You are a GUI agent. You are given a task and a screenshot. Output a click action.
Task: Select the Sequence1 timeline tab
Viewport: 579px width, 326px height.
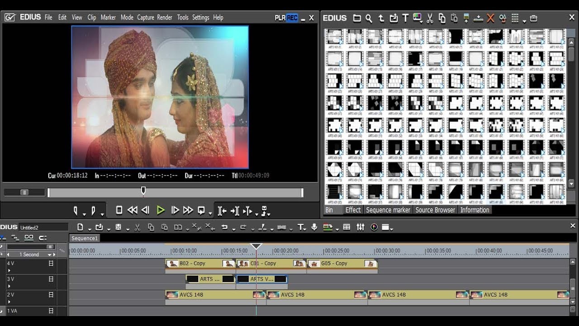(x=85, y=238)
